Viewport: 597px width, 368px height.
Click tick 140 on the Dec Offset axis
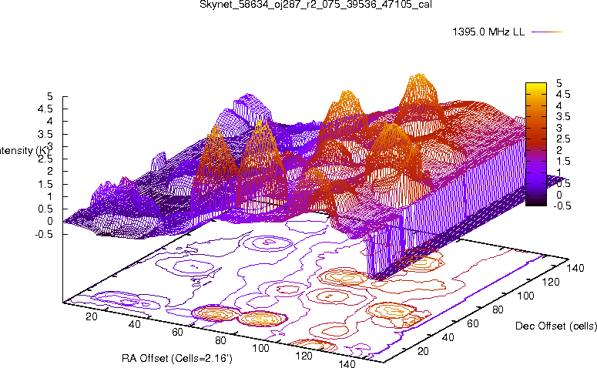(575, 268)
